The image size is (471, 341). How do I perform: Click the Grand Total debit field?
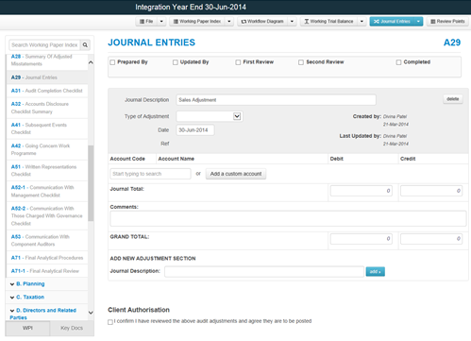pos(362,239)
